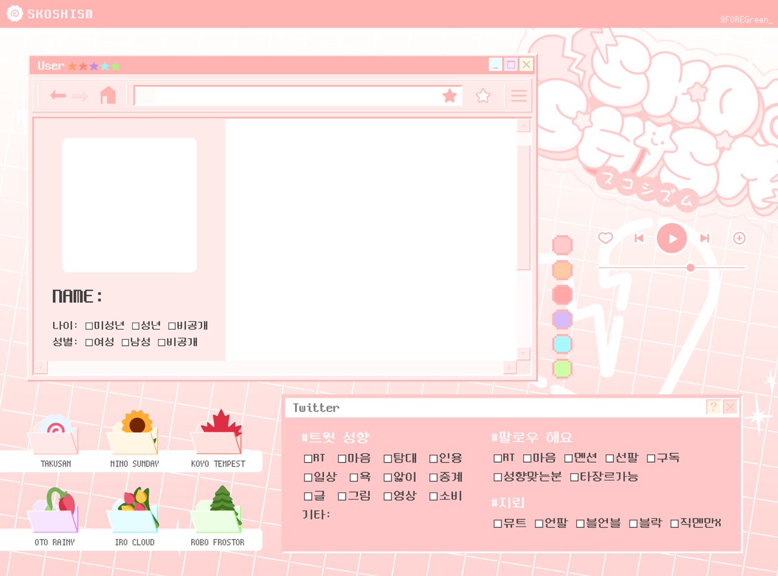The image size is (778, 576).
Task: Open the ROBO FROSTOR pine tree folder
Action: coord(217,509)
